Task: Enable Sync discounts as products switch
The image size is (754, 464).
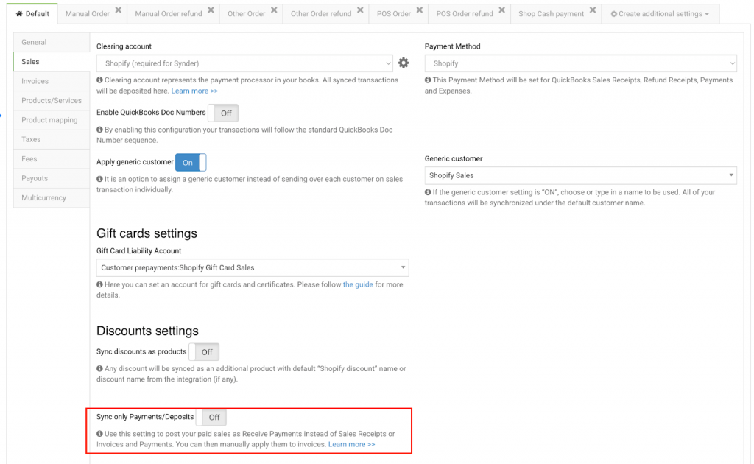Action: point(204,352)
